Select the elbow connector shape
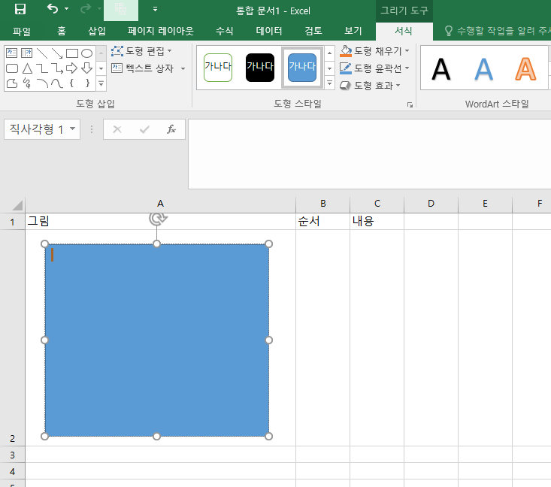Image resolution: width=551 pixels, height=487 pixels. click(42, 68)
